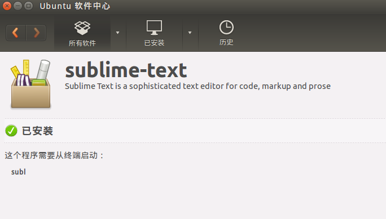Click the sublime-text package box icon
The width and height of the screenshot is (386, 219).
(30, 84)
